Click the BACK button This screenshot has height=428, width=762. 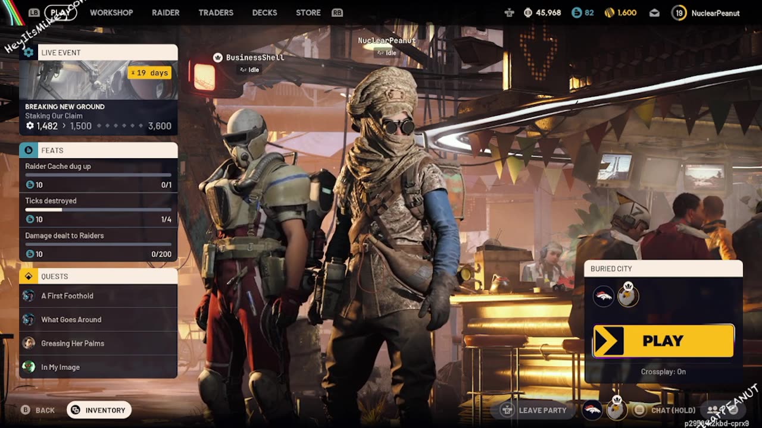click(x=38, y=410)
